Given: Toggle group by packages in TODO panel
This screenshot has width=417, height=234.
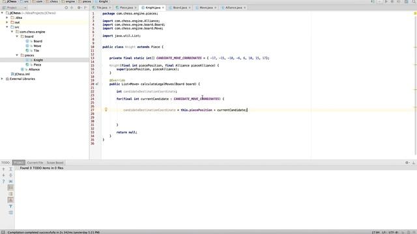Looking at the screenshot, I should pyautogui.click(x=10, y=194).
